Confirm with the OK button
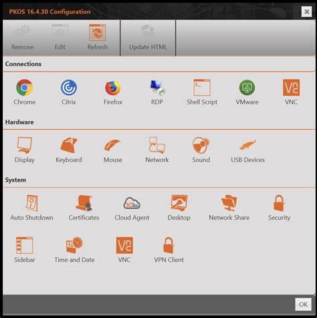The height and width of the screenshot is (318, 317). 303,304
